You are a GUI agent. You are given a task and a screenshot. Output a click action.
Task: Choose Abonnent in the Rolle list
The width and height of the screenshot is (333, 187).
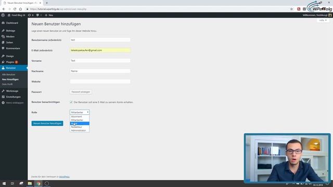[80, 116]
